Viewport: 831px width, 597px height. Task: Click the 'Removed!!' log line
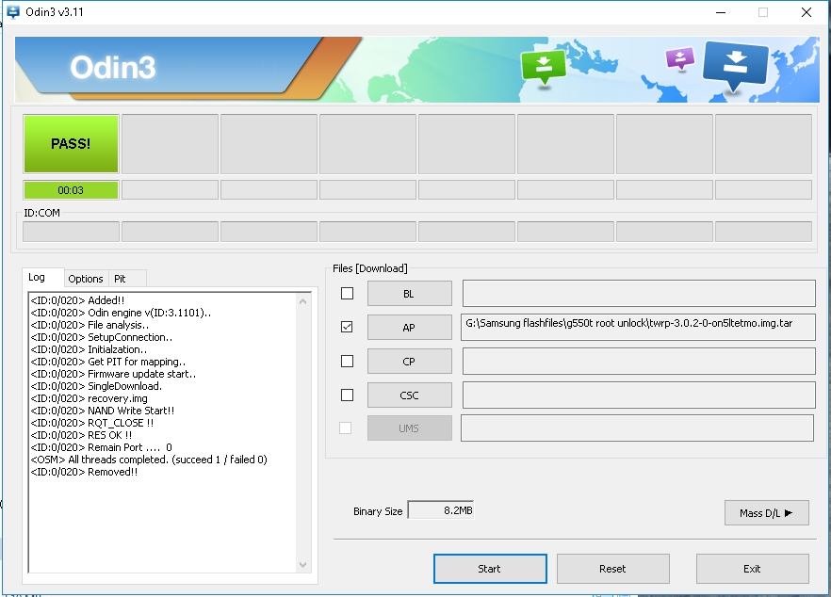click(x=84, y=472)
